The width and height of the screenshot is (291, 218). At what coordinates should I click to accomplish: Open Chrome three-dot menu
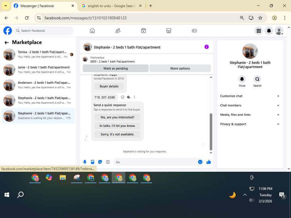[285, 18]
